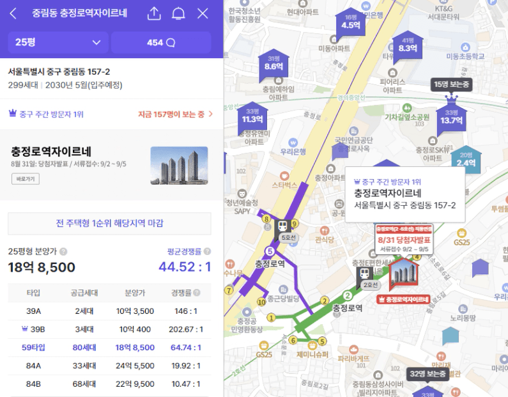Select the 39A type row
The height and width of the screenshot is (397, 508).
tap(109, 311)
